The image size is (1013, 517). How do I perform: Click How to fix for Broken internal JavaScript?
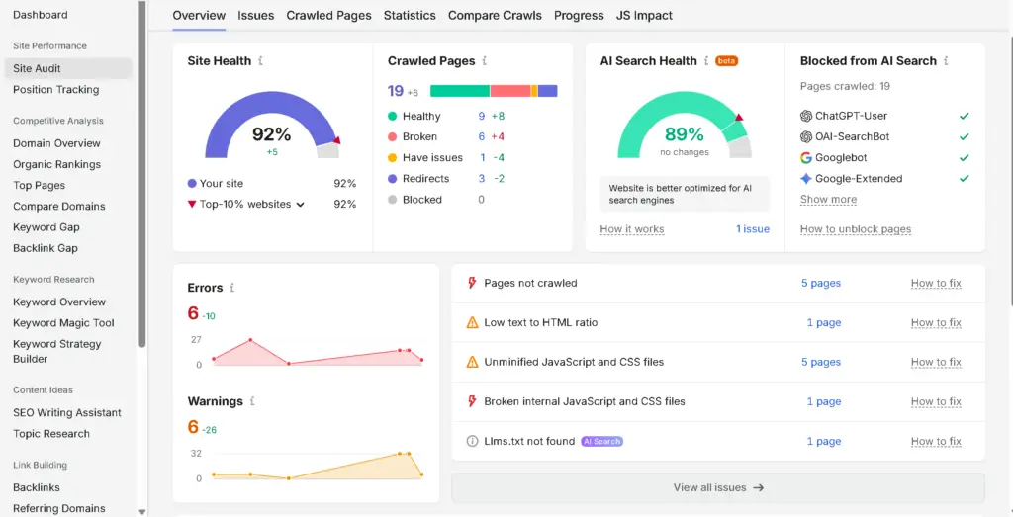936,401
